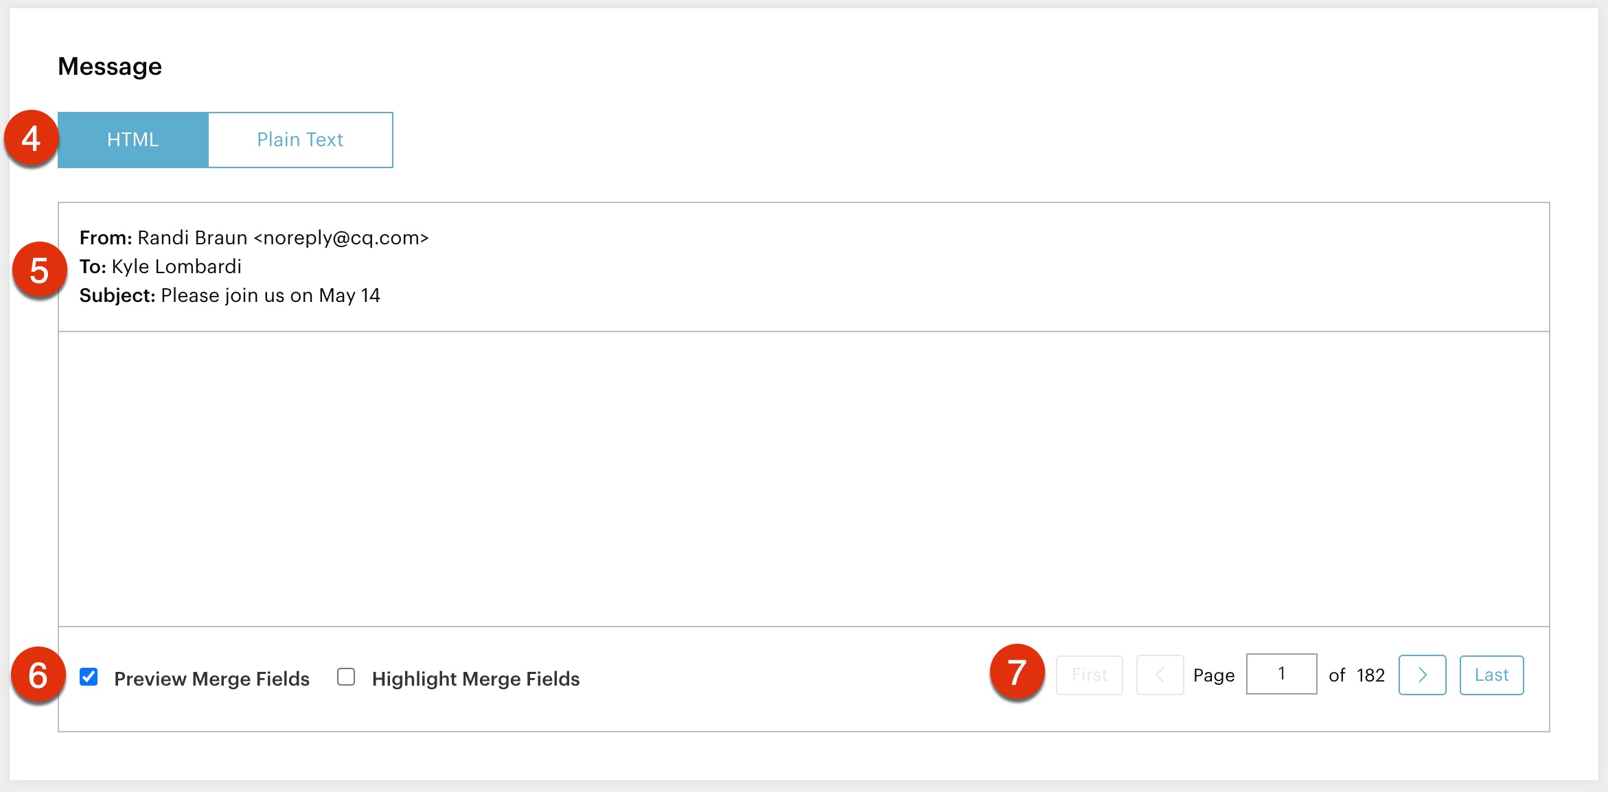Click the red number 7 callout badge
The image size is (1608, 792).
(1017, 673)
